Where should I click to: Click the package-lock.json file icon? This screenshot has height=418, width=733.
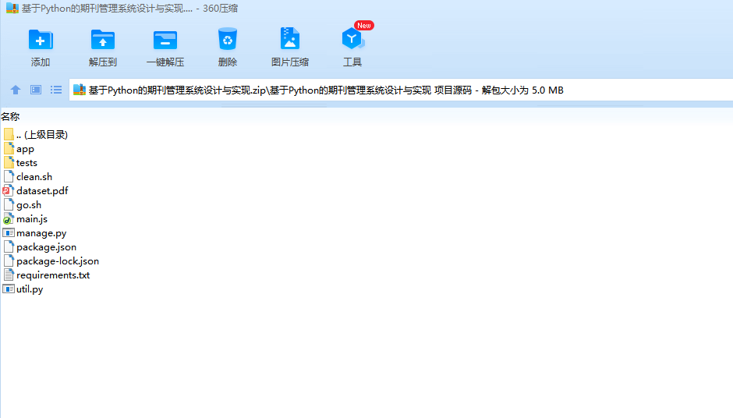9,261
